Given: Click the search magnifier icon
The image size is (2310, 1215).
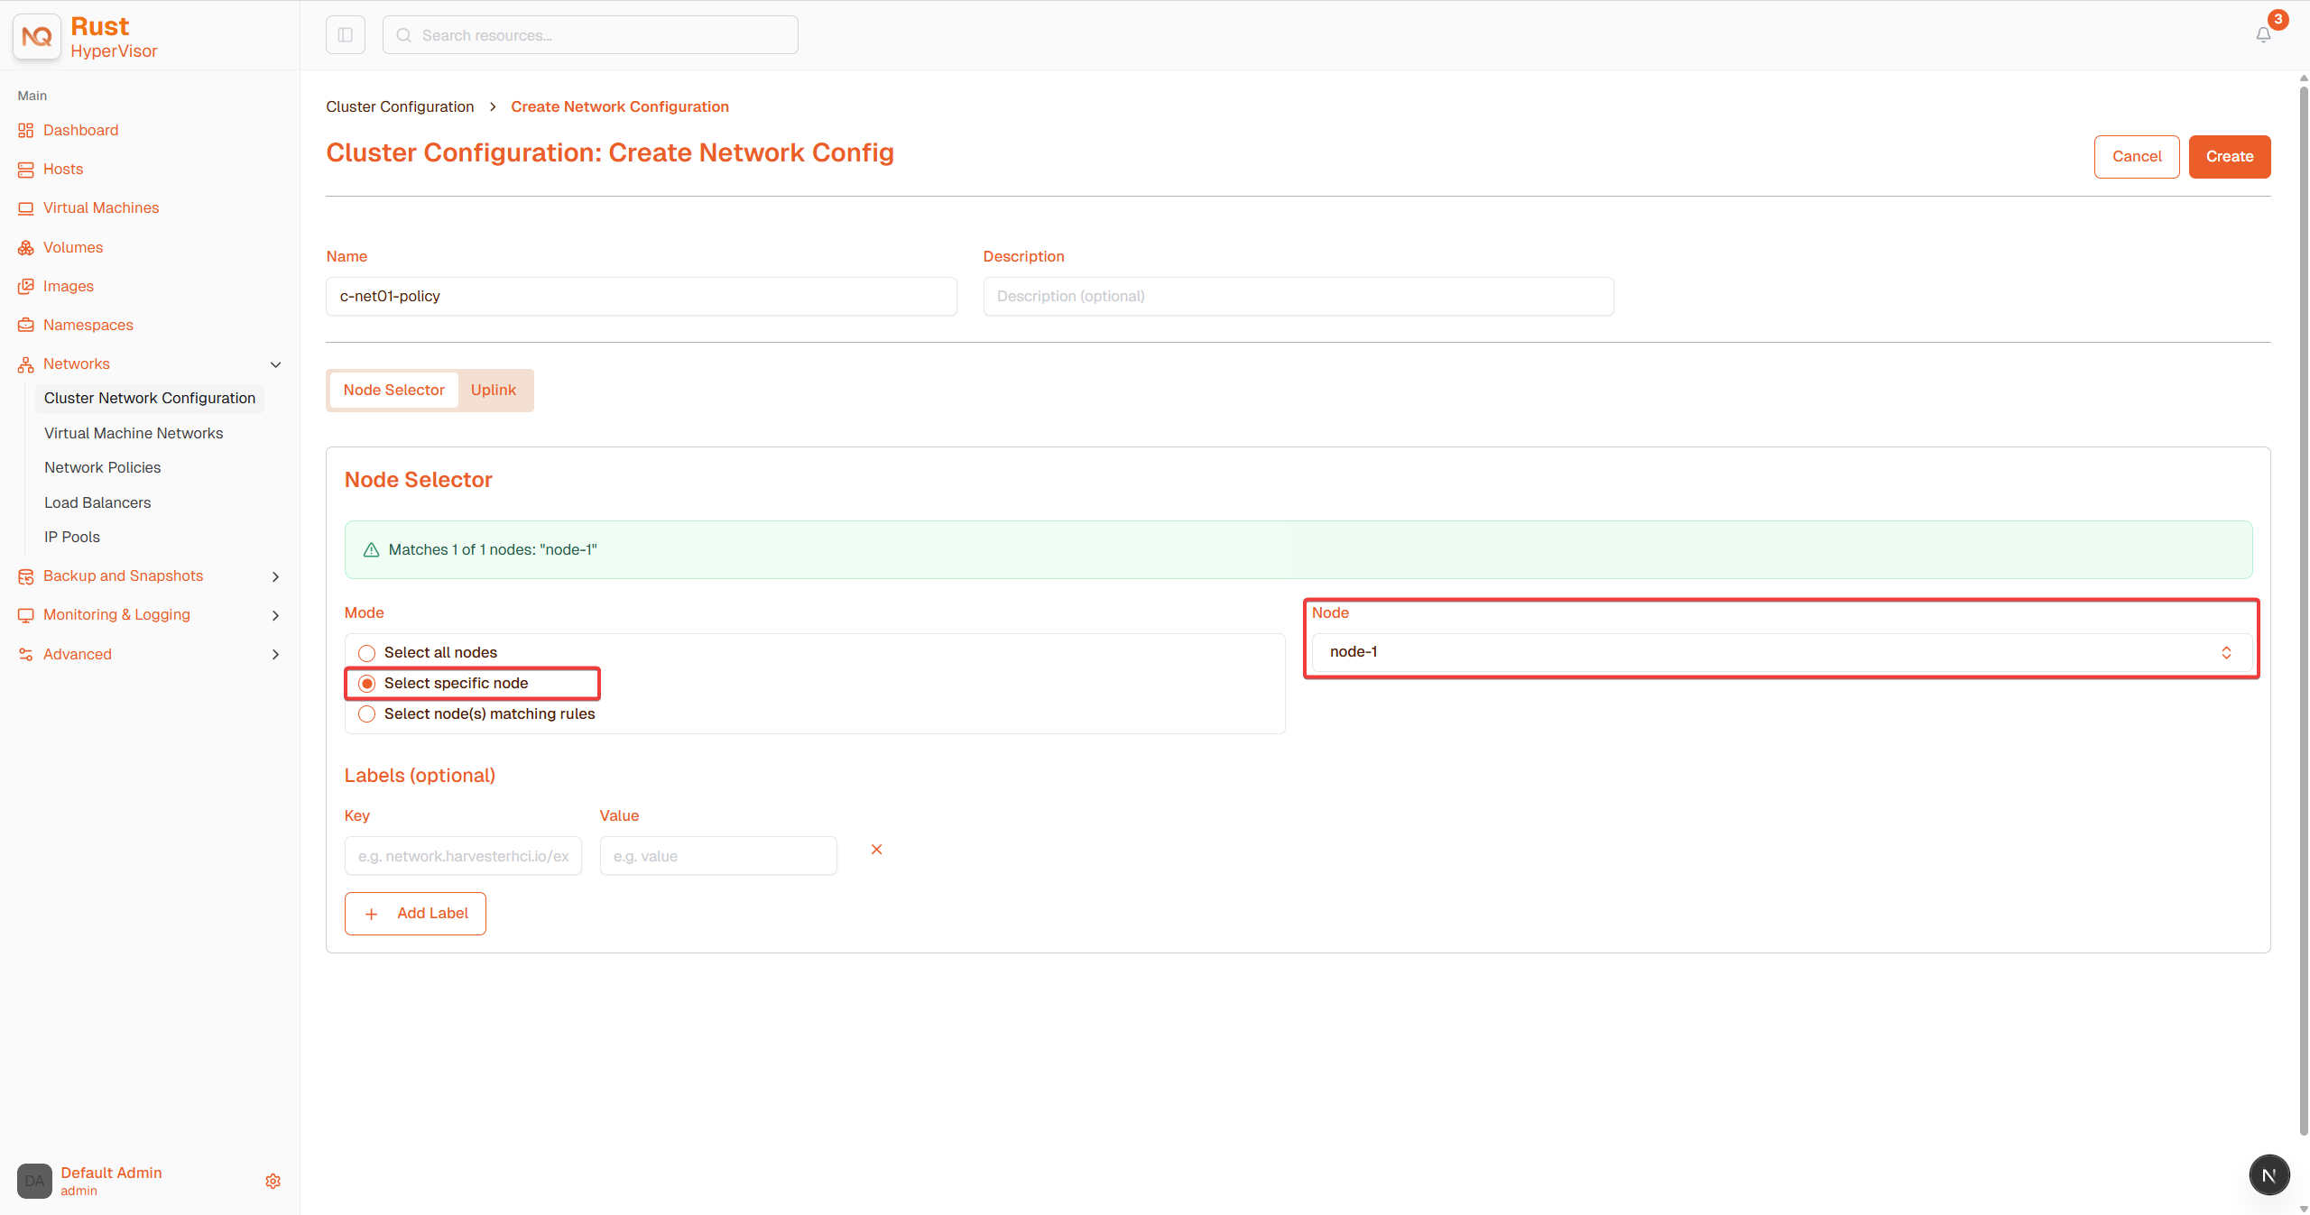Looking at the screenshot, I should (404, 35).
